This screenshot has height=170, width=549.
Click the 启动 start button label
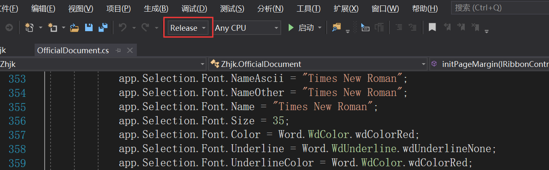click(x=306, y=28)
